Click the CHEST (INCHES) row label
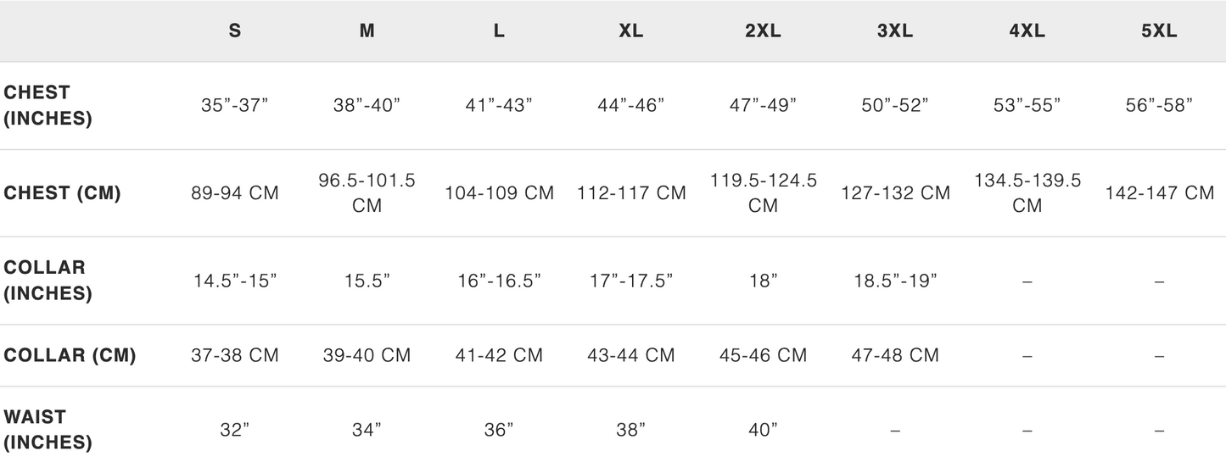 pos(48,105)
